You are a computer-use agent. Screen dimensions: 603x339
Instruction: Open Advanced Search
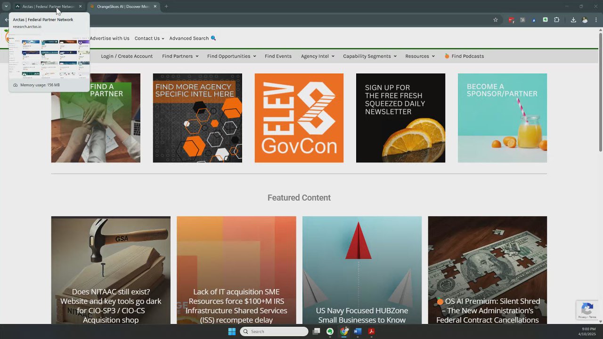tap(193, 38)
